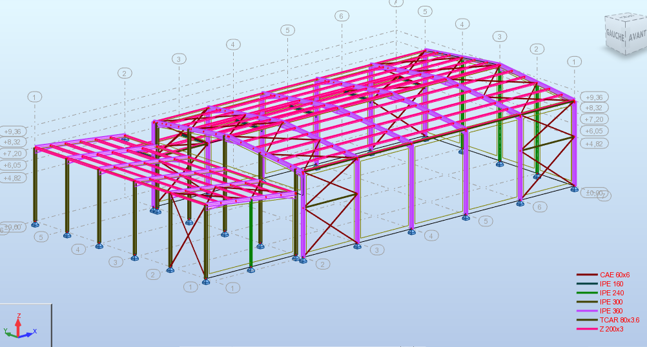This screenshot has width=647, height=347.
Task: Select the IPE 300 legend label
Action: pos(611,302)
